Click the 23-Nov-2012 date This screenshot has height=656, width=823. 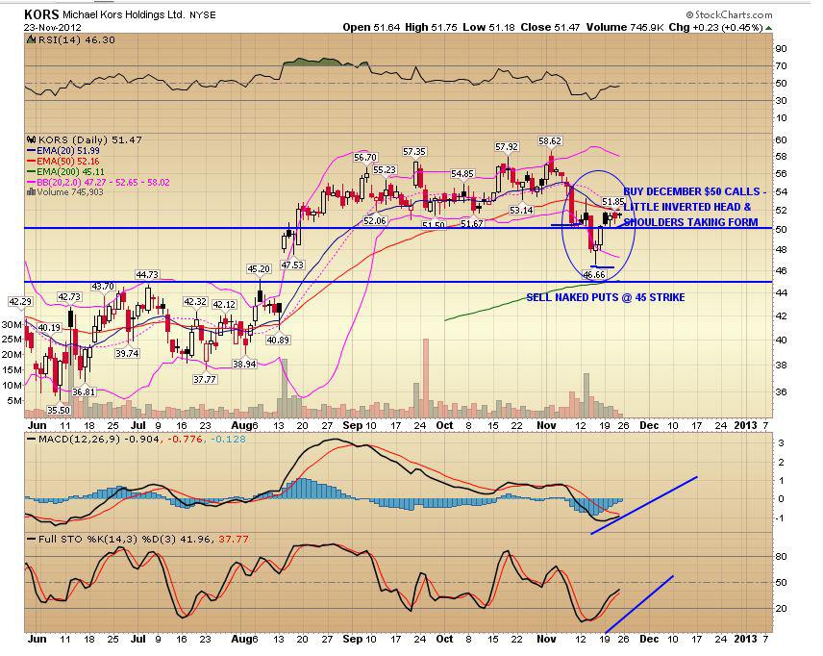pyautogui.click(x=53, y=27)
